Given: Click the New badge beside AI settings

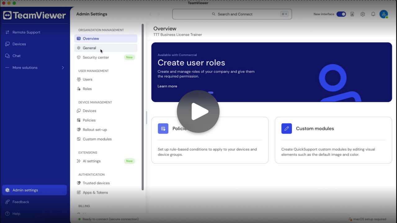Looking at the screenshot, I should coord(129,161).
